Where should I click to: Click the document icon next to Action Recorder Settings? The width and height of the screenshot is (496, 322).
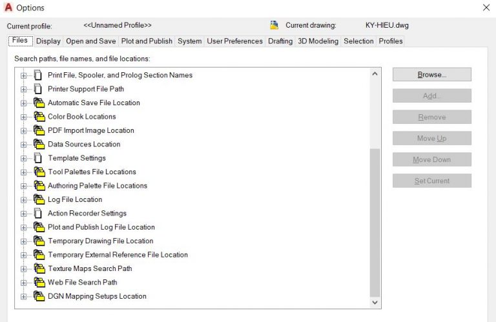click(38, 214)
